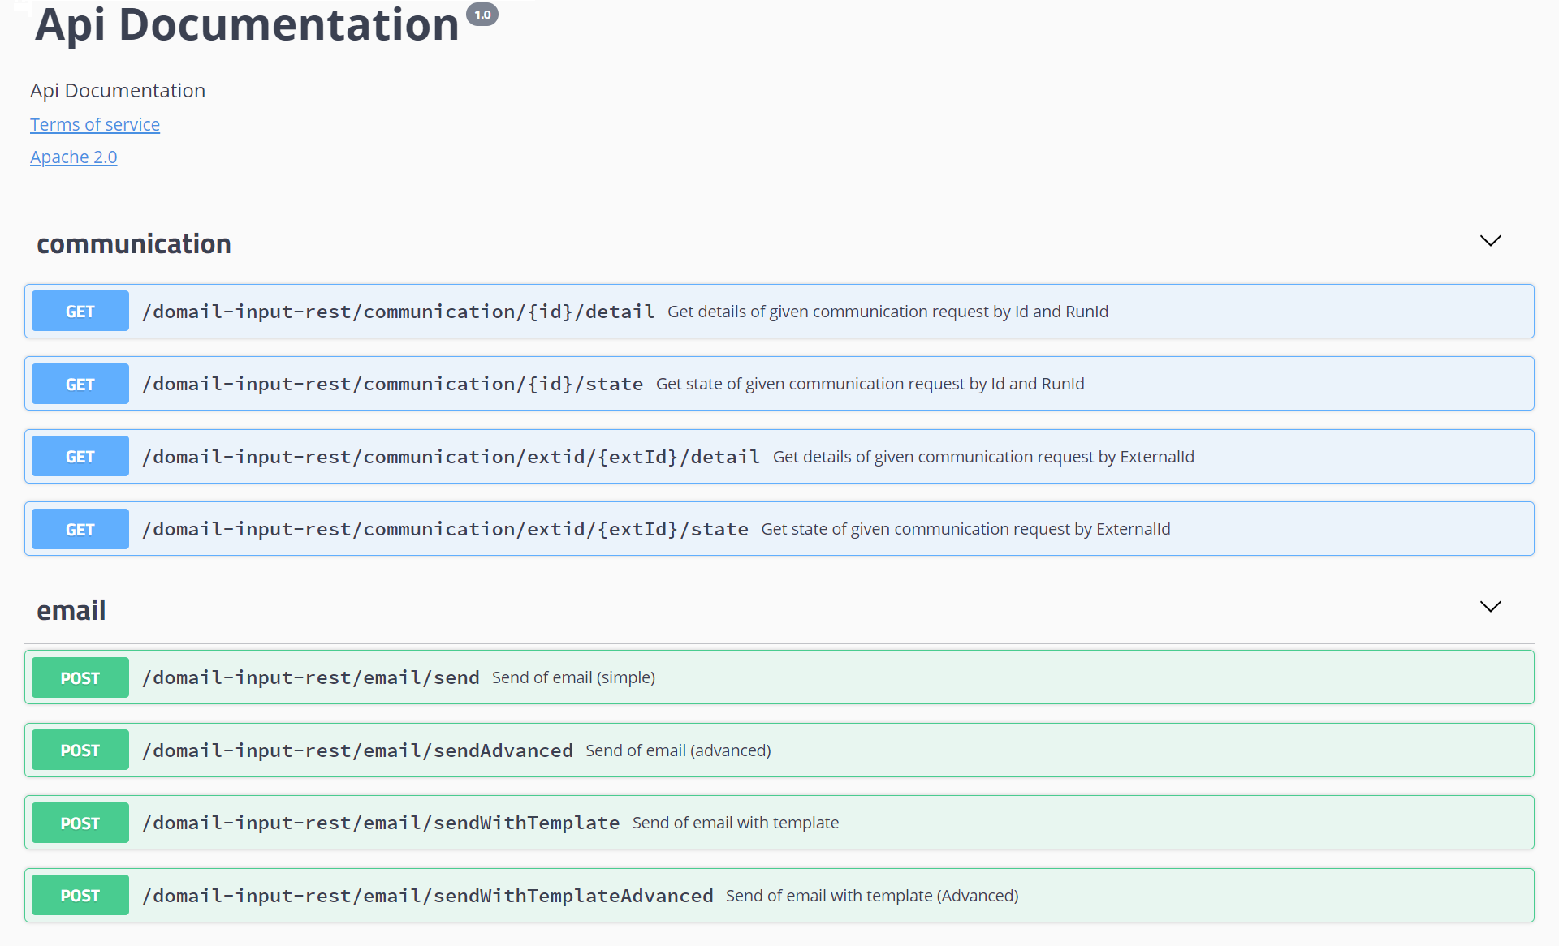The image size is (1559, 946).
Task: Click POST badge for sendWithTemplateAdvanced
Action: pos(80,895)
